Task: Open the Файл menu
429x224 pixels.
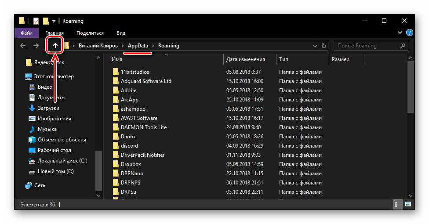Action: click(x=26, y=33)
